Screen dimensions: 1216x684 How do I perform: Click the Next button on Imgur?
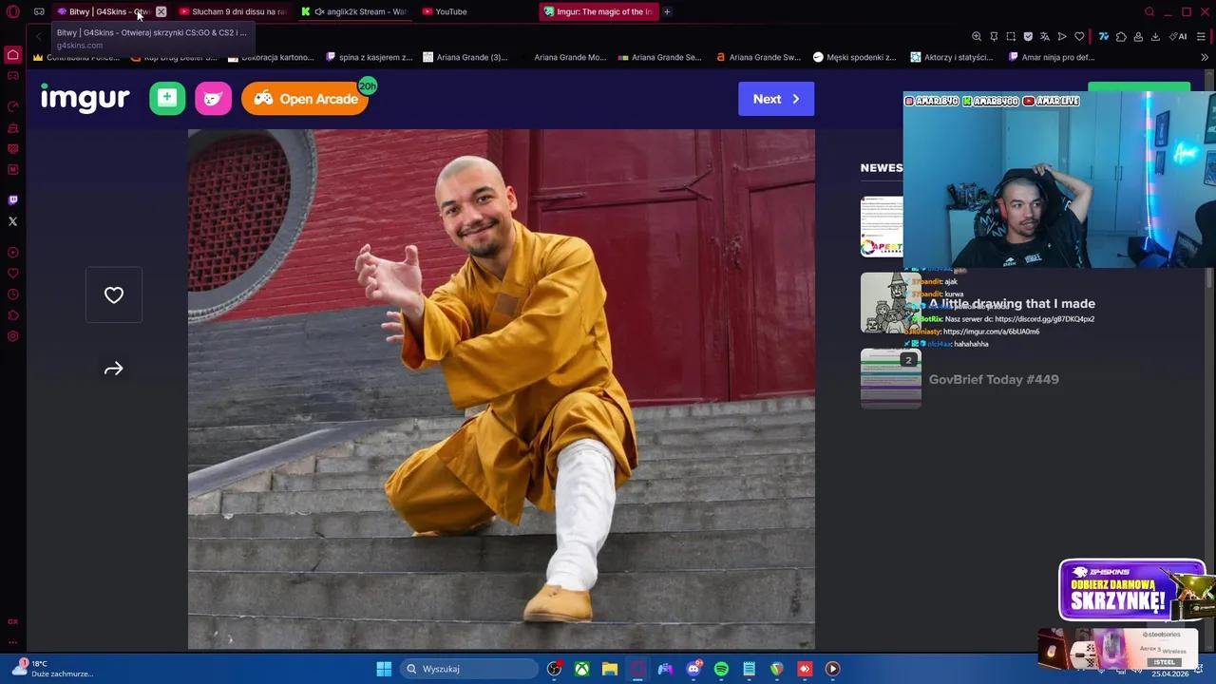[775, 99]
